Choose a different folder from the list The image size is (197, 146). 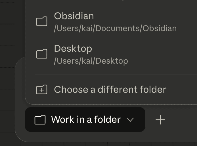110,90
